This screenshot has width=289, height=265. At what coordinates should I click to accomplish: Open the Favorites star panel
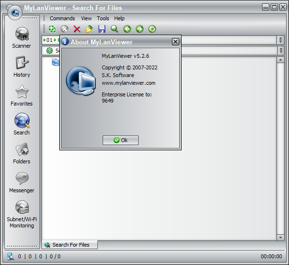(x=22, y=95)
